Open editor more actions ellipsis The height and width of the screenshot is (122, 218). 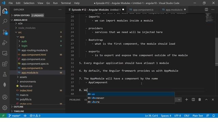point(213,9)
